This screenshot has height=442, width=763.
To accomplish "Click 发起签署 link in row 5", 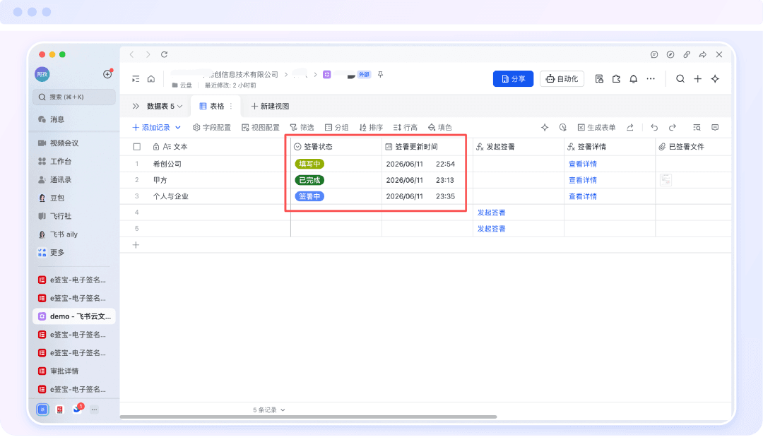I will tap(491, 229).
